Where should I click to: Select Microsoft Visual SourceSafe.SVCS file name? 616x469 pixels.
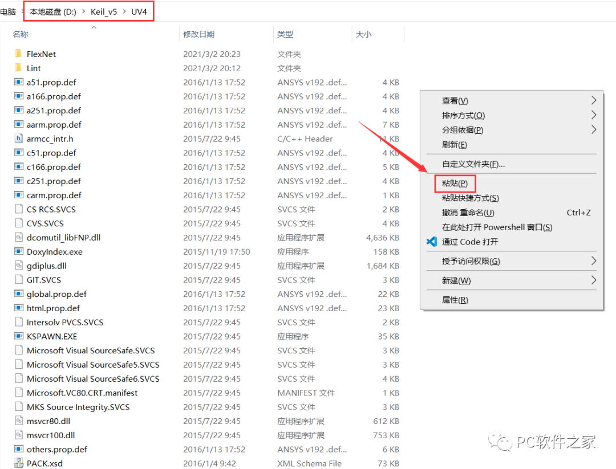point(91,350)
